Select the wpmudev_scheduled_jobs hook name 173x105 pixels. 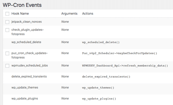click(30, 65)
